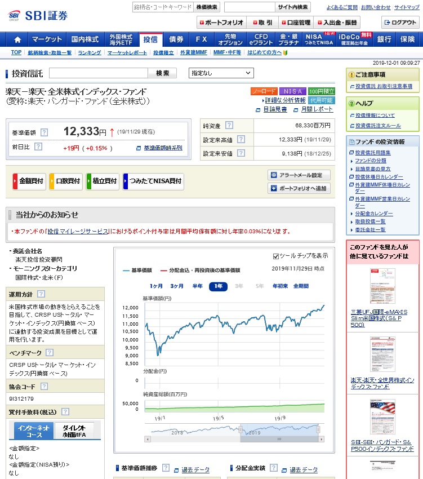This screenshot has height=479, width=423.
Task: Click the ノーロード badge
Action: pos(264,91)
